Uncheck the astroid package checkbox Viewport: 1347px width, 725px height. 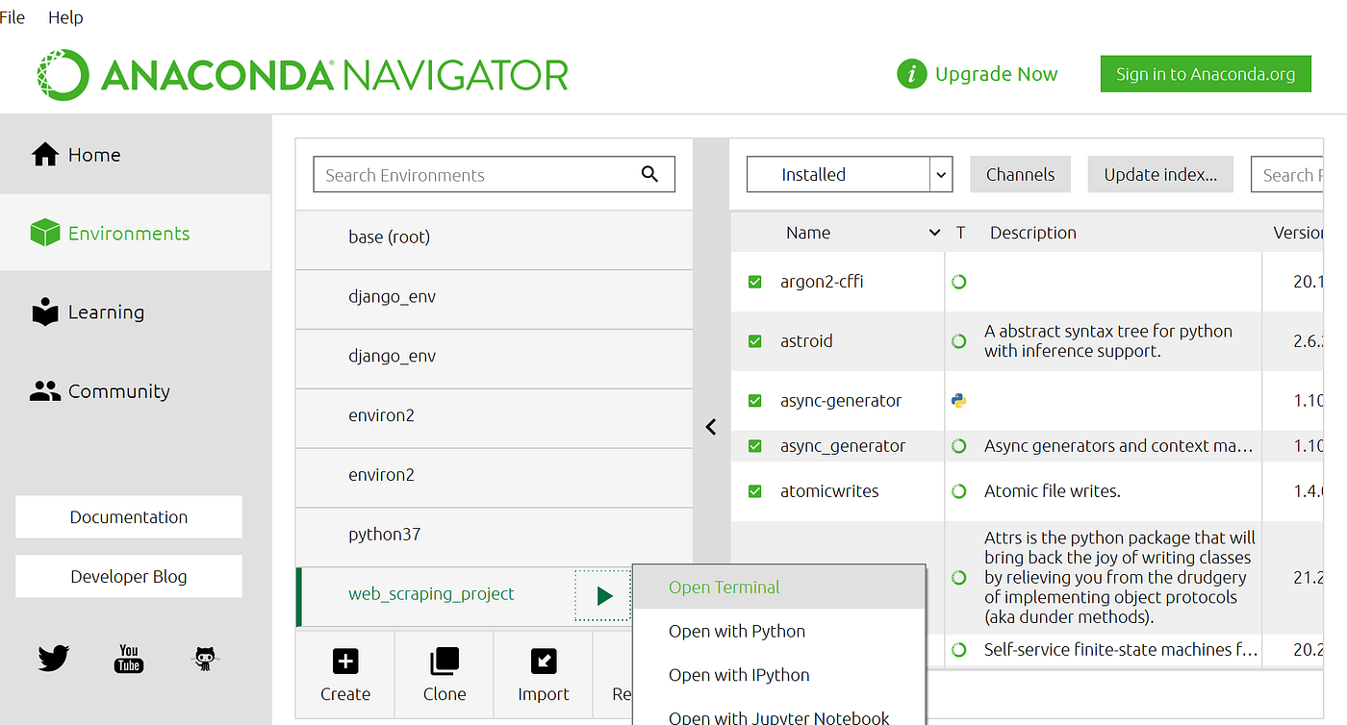tap(755, 340)
